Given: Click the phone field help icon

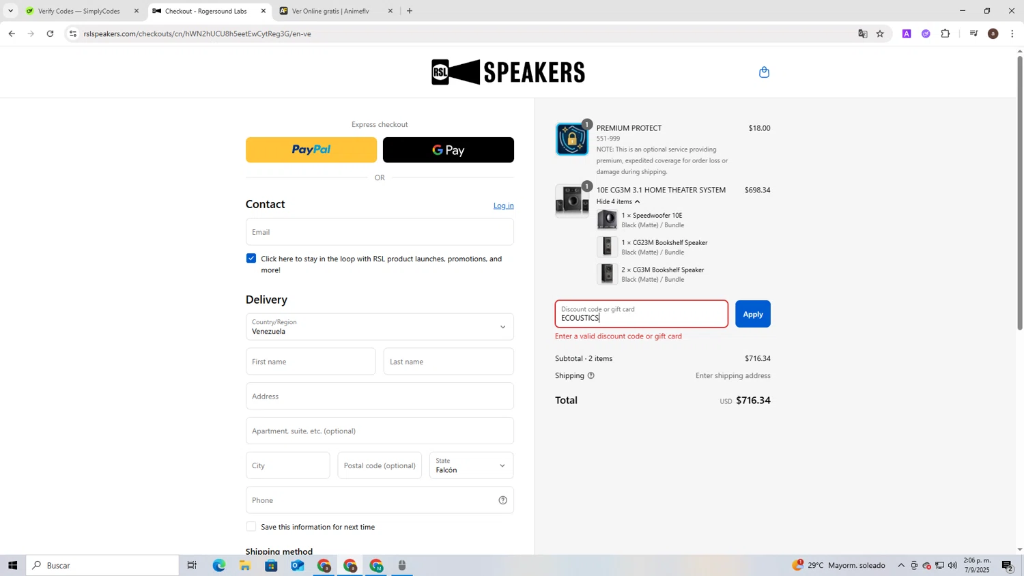Looking at the screenshot, I should tap(502, 500).
